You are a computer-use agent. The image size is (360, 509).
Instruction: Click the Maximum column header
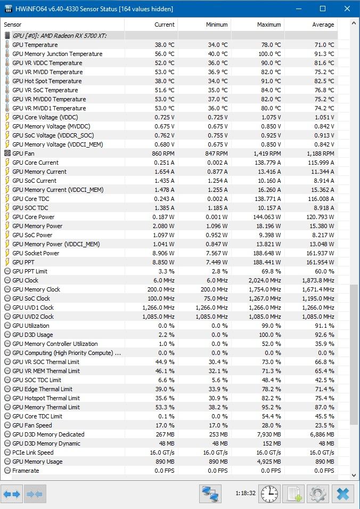[x=258, y=25]
